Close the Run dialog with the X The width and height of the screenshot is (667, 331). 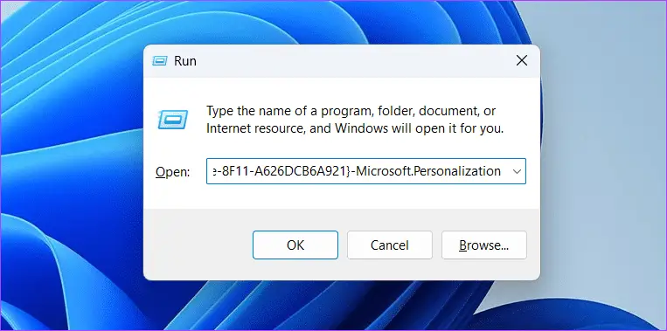[522, 61]
